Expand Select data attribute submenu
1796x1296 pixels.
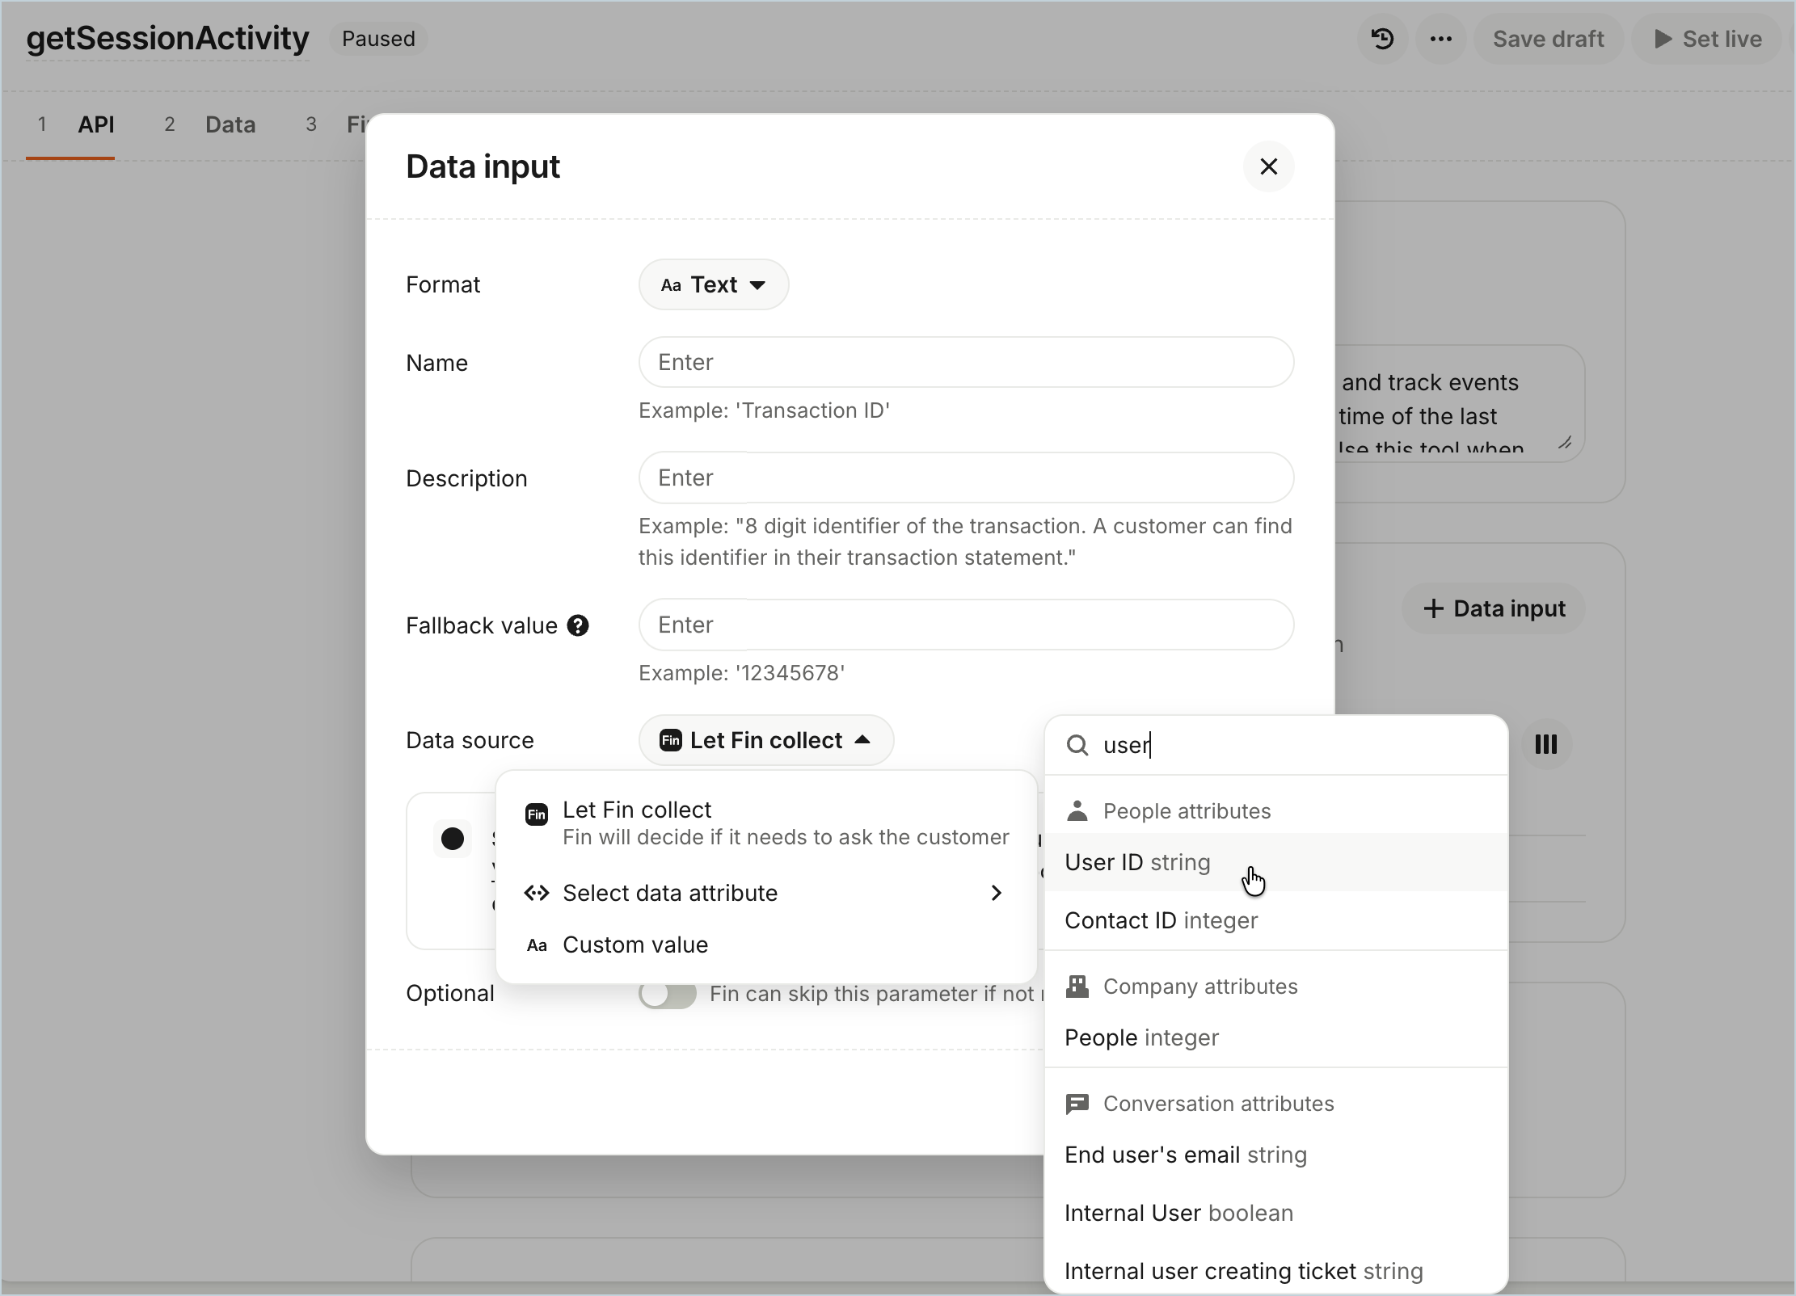[x=765, y=893]
